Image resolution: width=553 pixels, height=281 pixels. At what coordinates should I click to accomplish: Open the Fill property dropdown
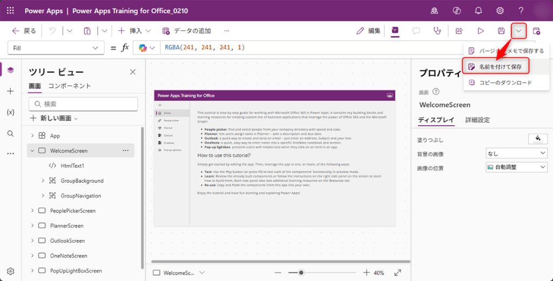56,48
